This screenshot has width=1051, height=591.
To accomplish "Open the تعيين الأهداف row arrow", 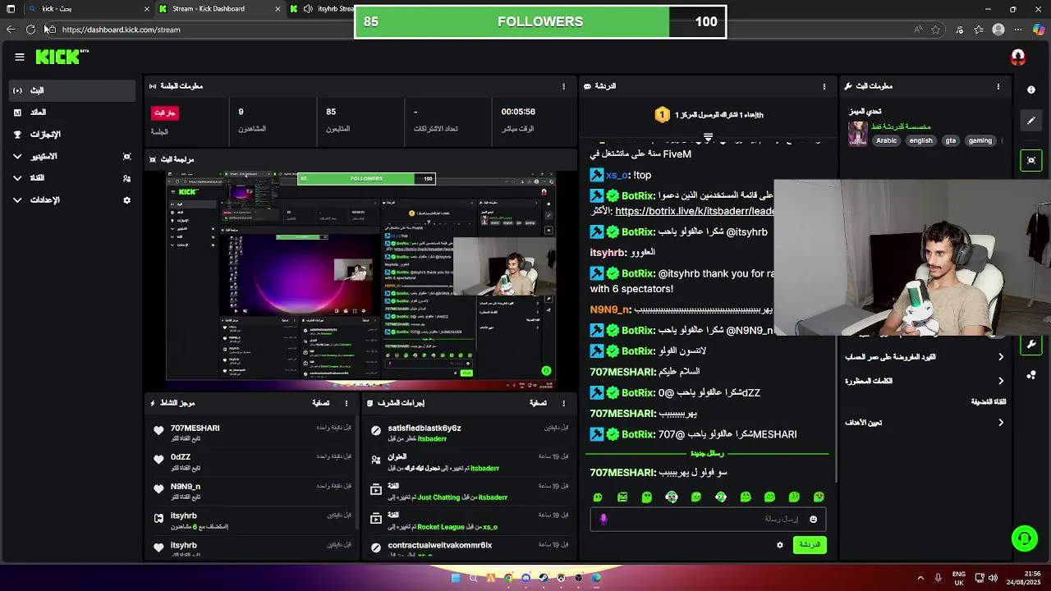I will [x=1001, y=423].
